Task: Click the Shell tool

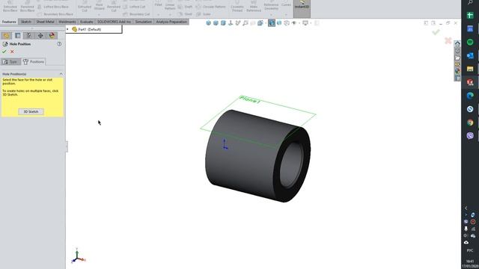Action: [x=185, y=14]
